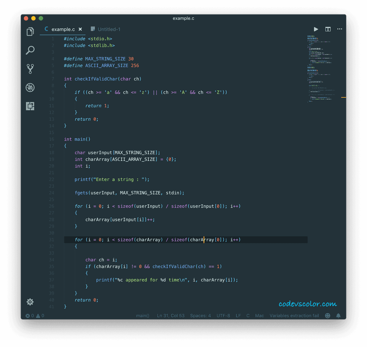Open the Explorer files icon
This screenshot has height=347, width=367.
(x=30, y=32)
